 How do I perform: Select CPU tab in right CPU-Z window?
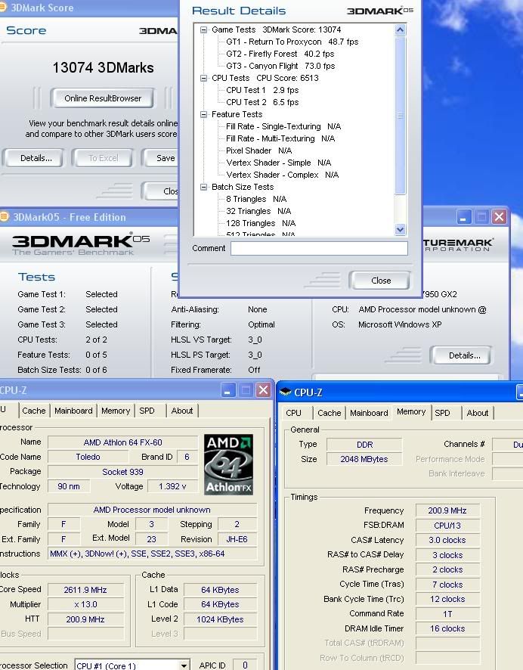(293, 413)
